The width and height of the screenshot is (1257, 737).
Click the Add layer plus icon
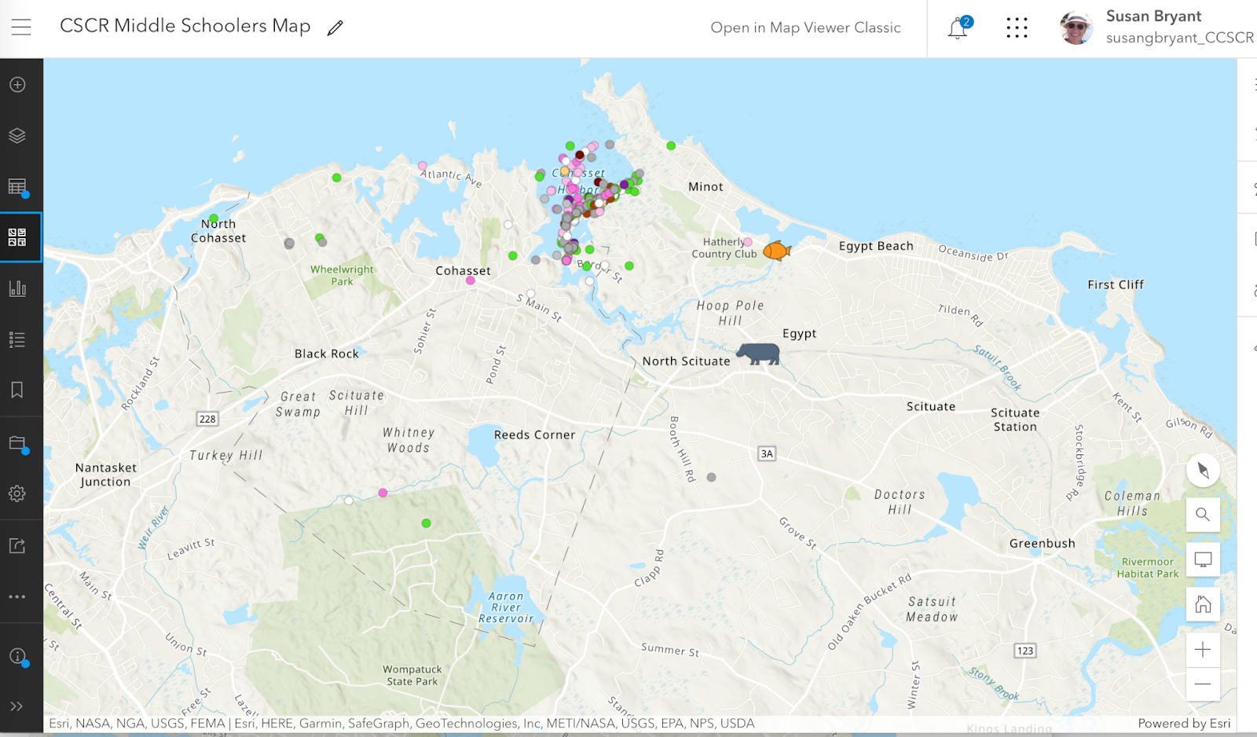pyautogui.click(x=17, y=84)
